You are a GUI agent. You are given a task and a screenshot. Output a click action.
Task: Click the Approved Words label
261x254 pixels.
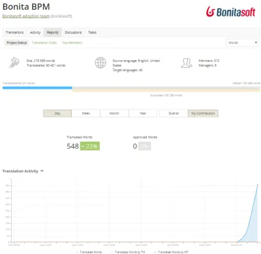coord(145,137)
